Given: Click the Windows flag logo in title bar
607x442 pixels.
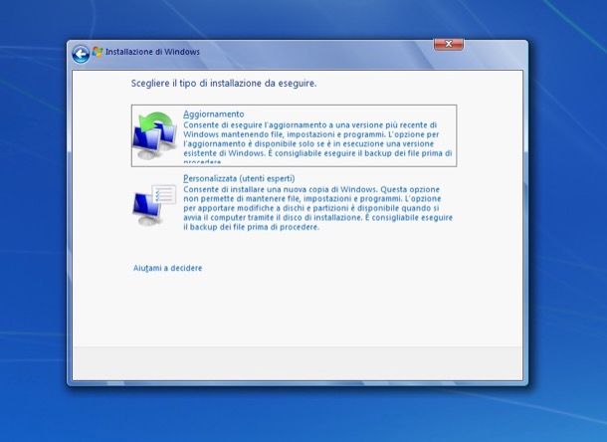Looking at the screenshot, I should pyautogui.click(x=97, y=52).
